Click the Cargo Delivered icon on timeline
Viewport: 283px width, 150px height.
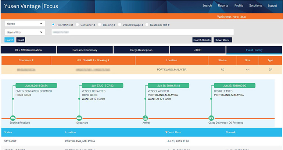pyautogui.click(x=211, y=118)
